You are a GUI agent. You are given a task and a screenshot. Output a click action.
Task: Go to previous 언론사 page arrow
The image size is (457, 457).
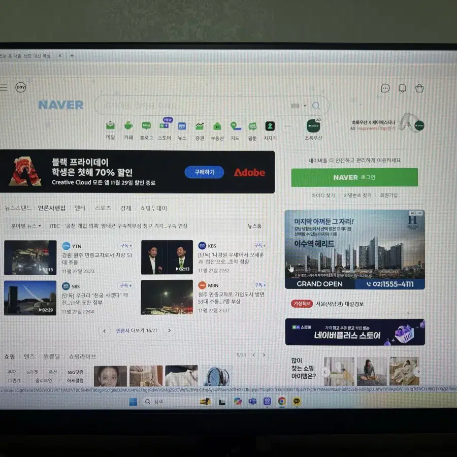click(104, 331)
